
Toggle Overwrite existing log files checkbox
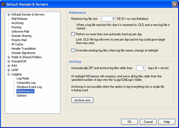click(x=73, y=50)
